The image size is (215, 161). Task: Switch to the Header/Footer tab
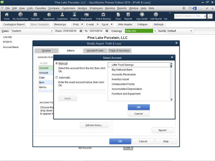pos(95,51)
